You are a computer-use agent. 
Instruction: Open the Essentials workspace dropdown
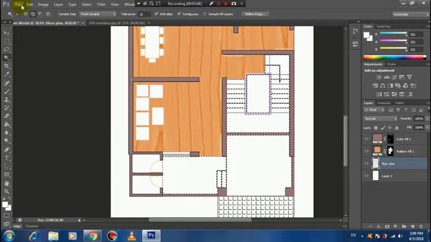pos(411,14)
